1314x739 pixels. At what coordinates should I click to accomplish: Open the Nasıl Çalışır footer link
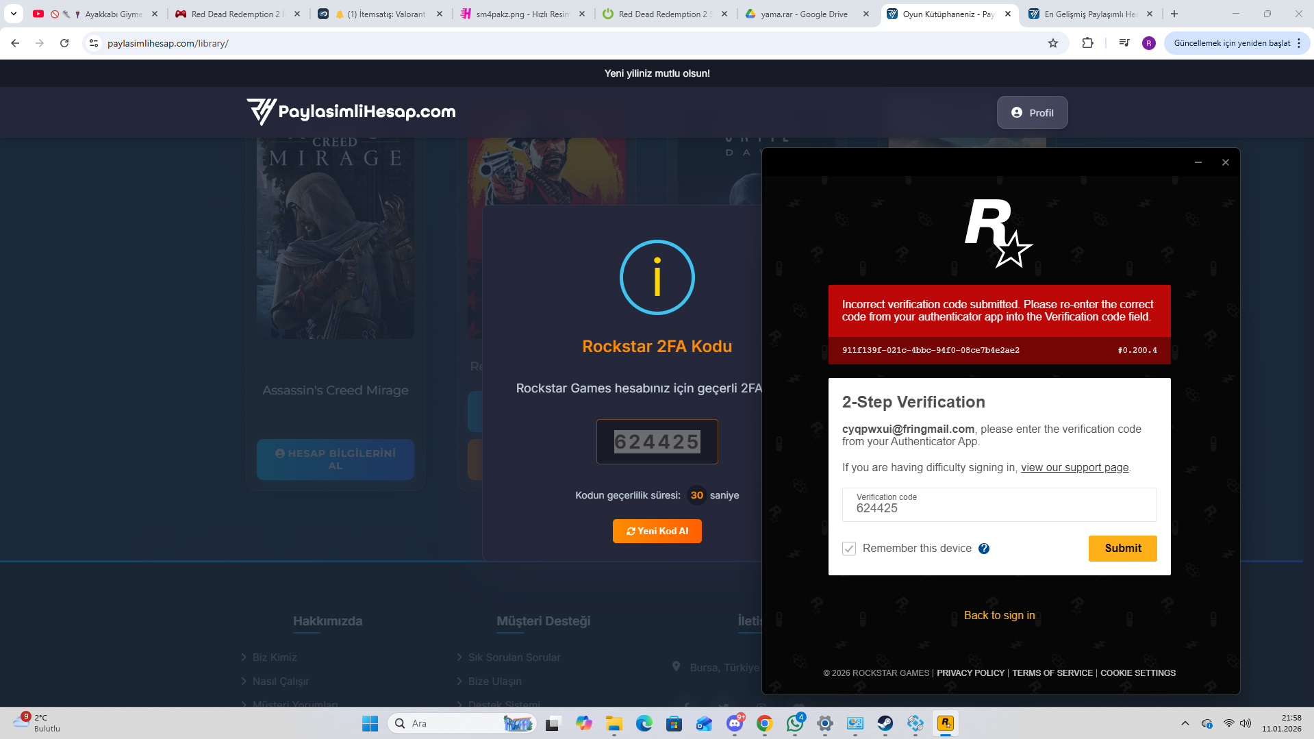pos(281,681)
